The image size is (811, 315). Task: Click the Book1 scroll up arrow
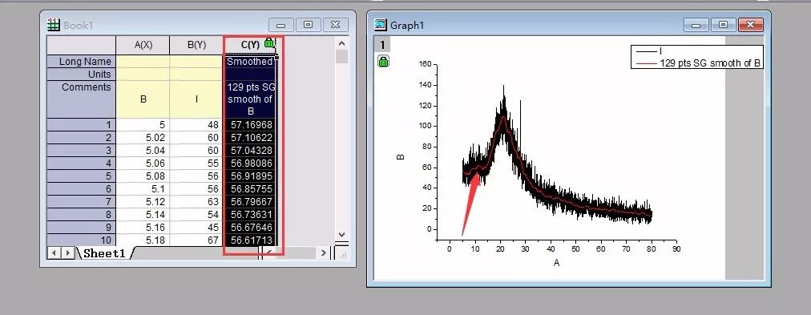coord(341,43)
